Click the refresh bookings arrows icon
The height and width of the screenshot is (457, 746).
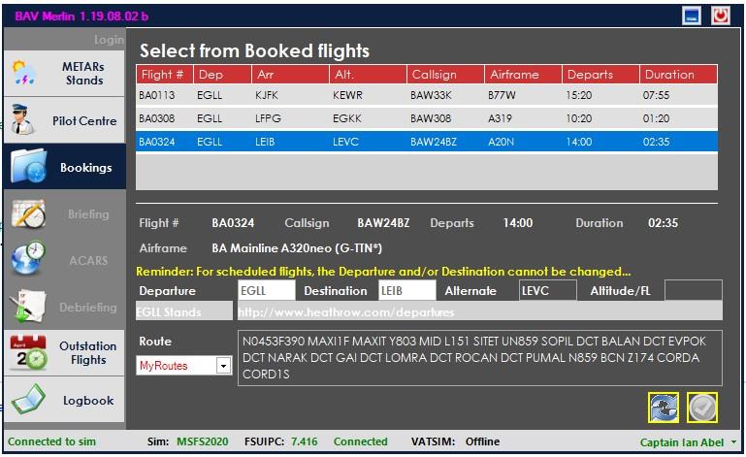[664, 408]
